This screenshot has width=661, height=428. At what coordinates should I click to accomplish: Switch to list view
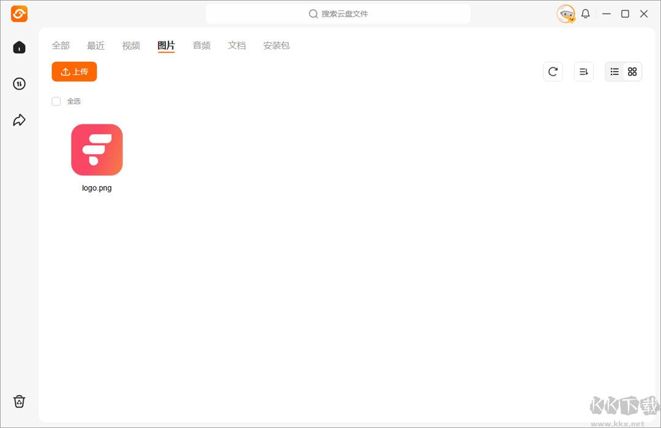(614, 72)
